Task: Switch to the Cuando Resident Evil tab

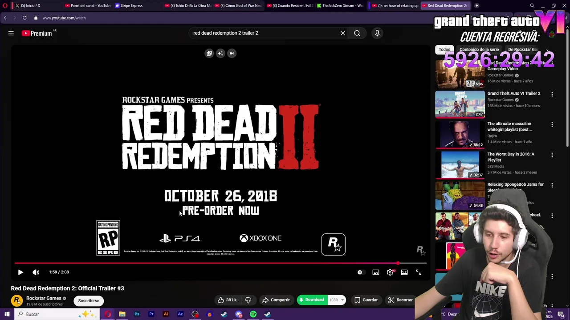Action: pos(289,6)
